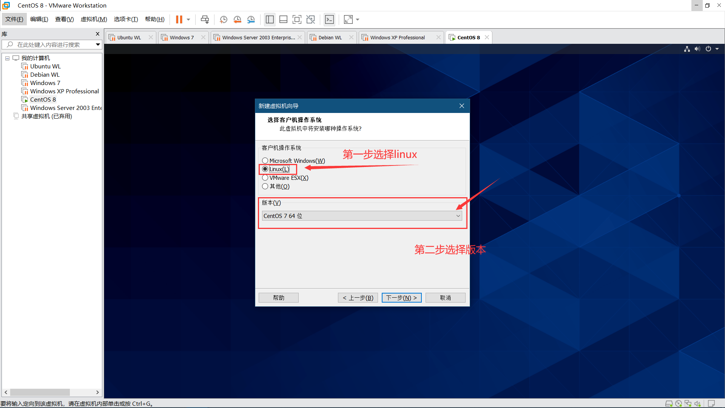
Task: Click the library scroll right arrow
Action: click(97, 392)
